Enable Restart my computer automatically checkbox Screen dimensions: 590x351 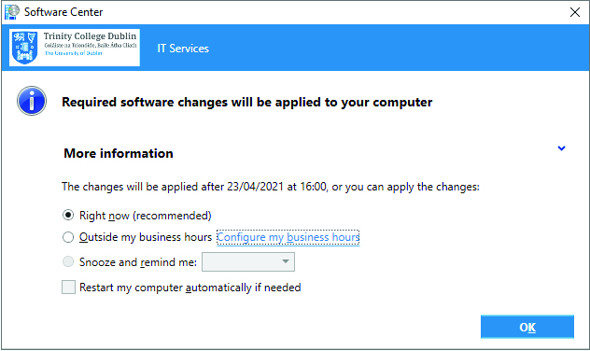tap(68, 287)
